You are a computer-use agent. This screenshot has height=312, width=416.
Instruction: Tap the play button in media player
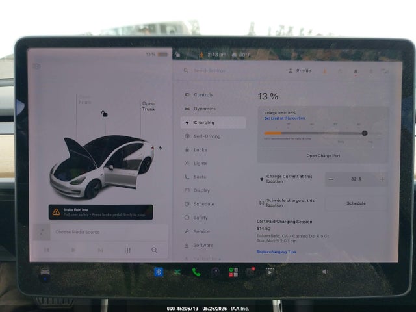pyautogui.click(x=73, y=250)
